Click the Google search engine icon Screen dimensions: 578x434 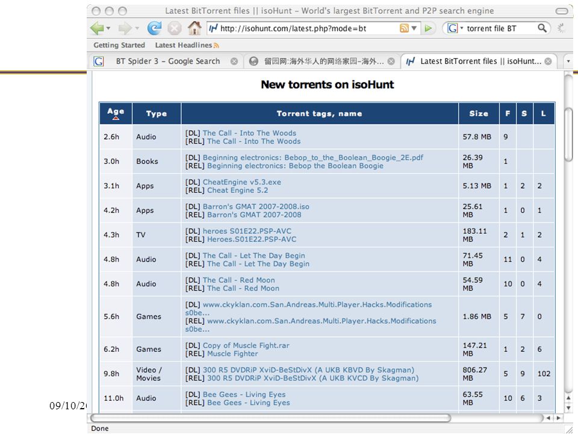click(x=452, y=28)
